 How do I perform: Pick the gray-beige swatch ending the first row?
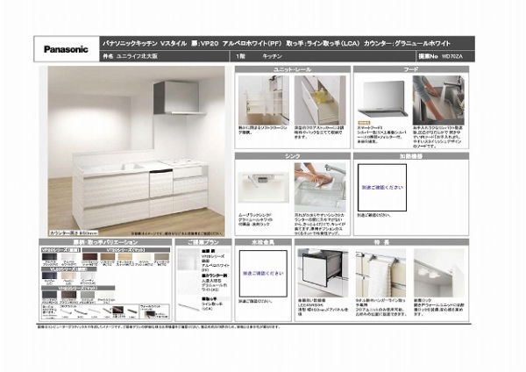coord(161,257)
